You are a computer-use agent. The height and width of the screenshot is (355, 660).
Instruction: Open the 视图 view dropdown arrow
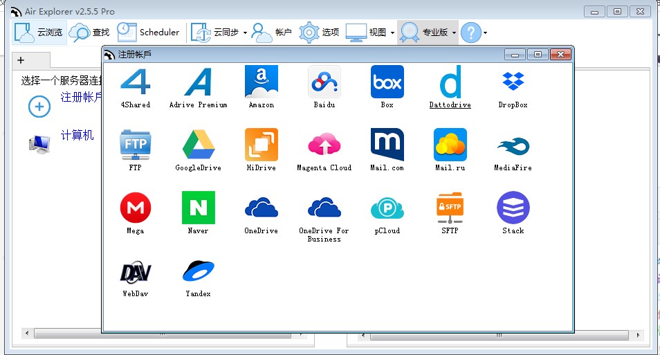click(x=392, y=33)
